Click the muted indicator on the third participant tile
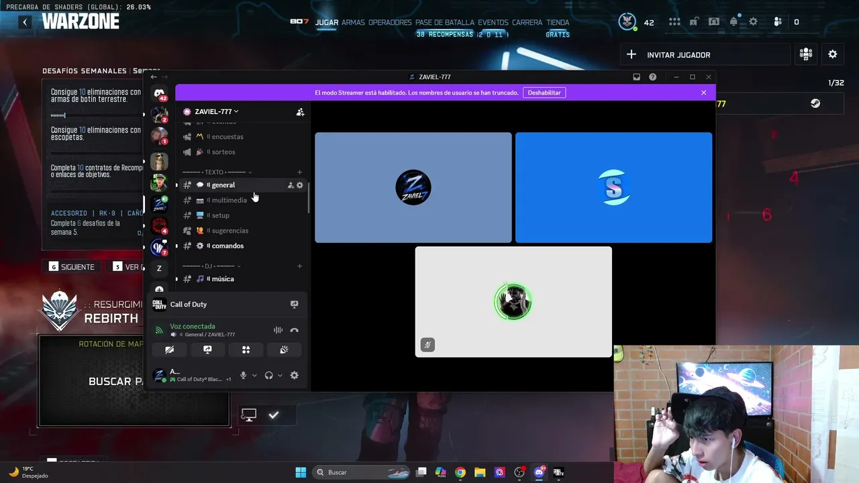 (x=427, y=345)
